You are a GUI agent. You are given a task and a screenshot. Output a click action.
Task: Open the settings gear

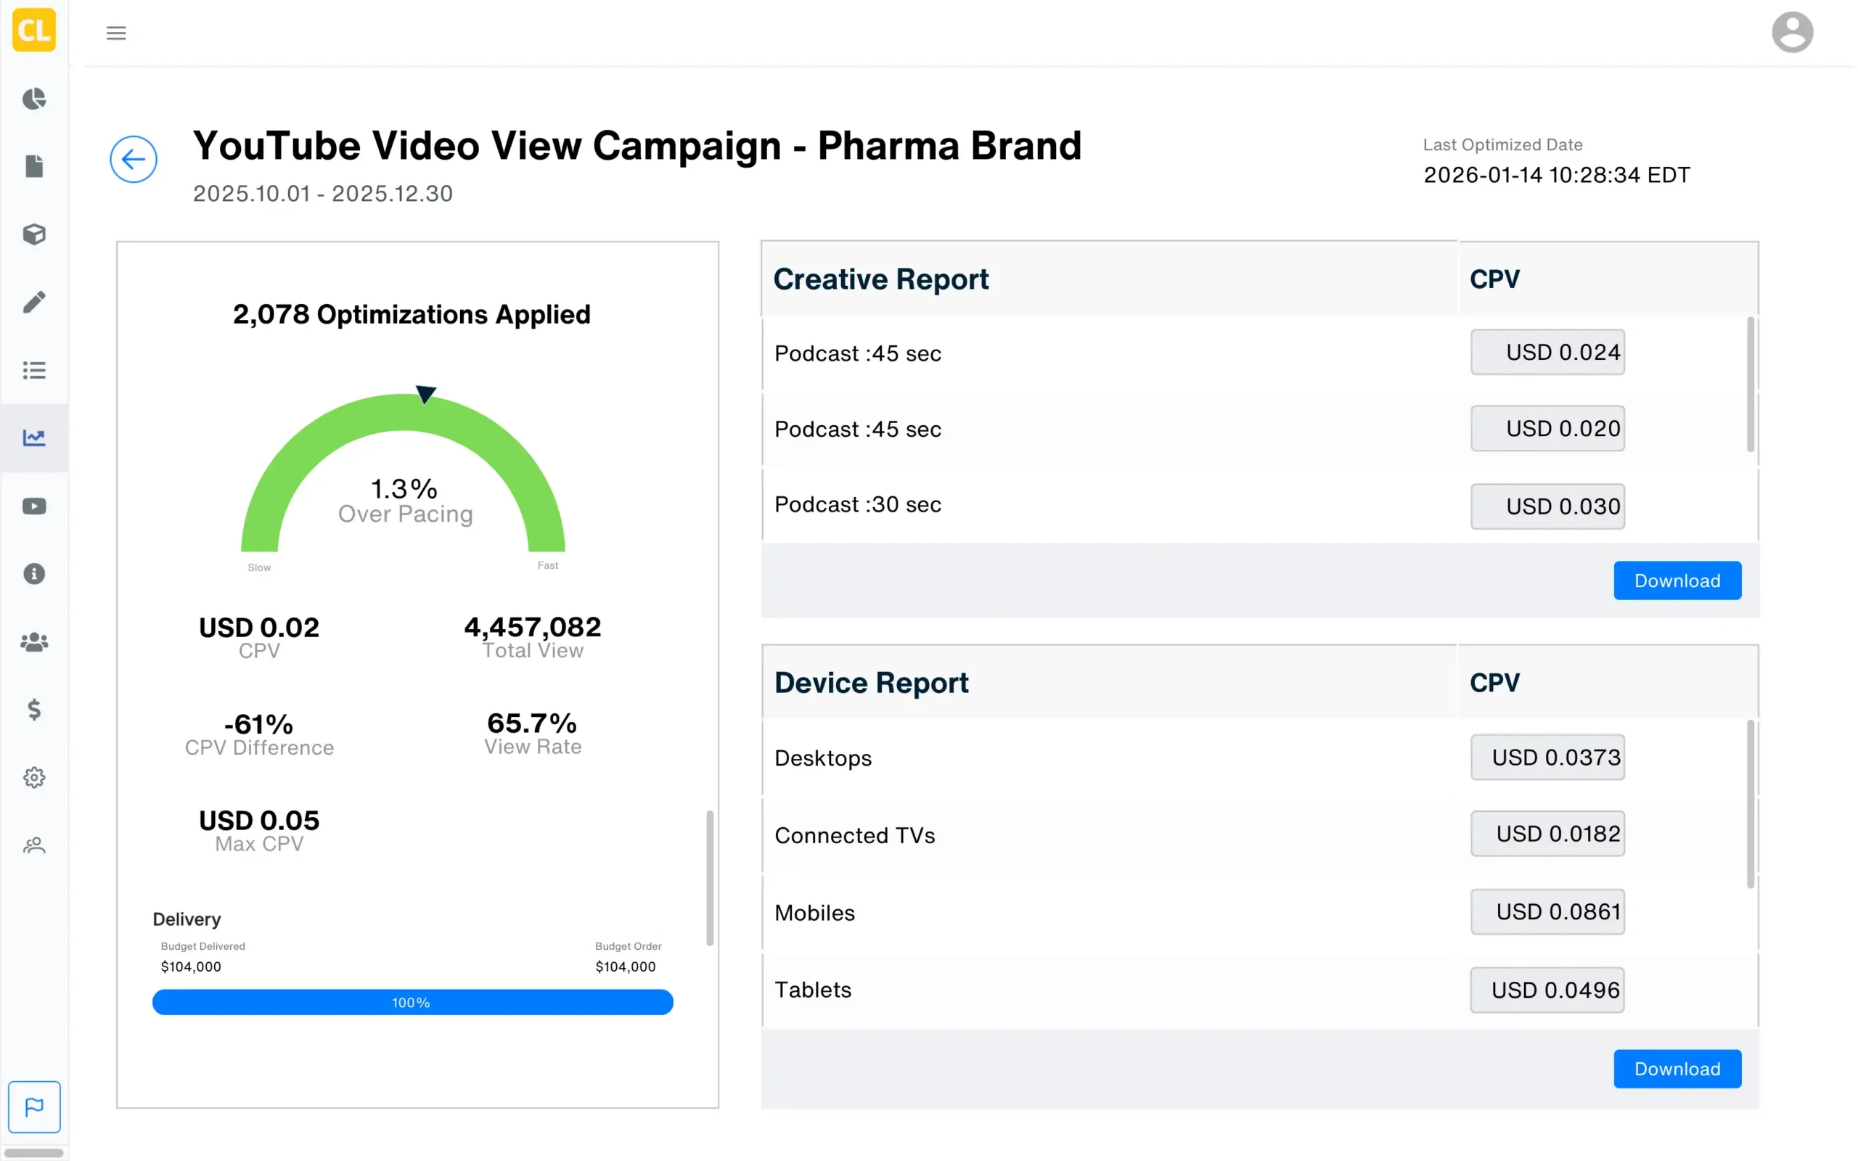pos(34,777)
